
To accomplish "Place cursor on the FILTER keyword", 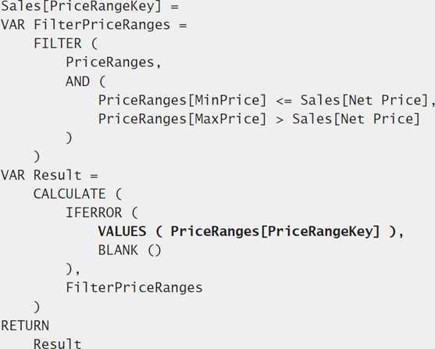I will [58, 44].
